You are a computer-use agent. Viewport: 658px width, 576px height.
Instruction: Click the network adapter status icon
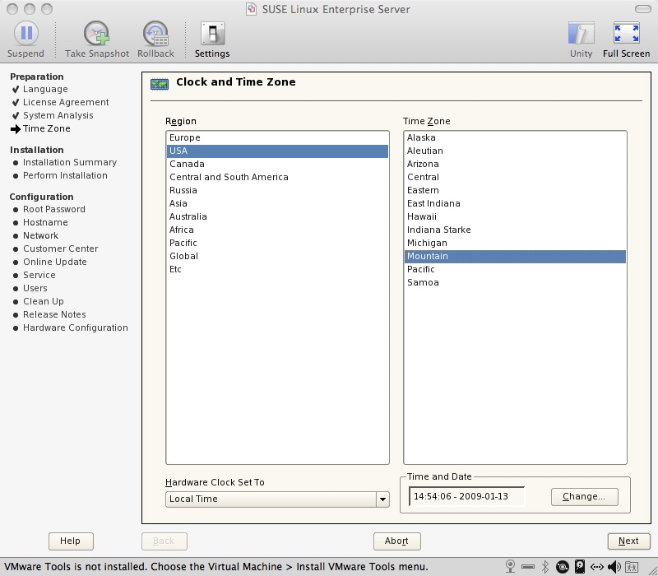597,567
